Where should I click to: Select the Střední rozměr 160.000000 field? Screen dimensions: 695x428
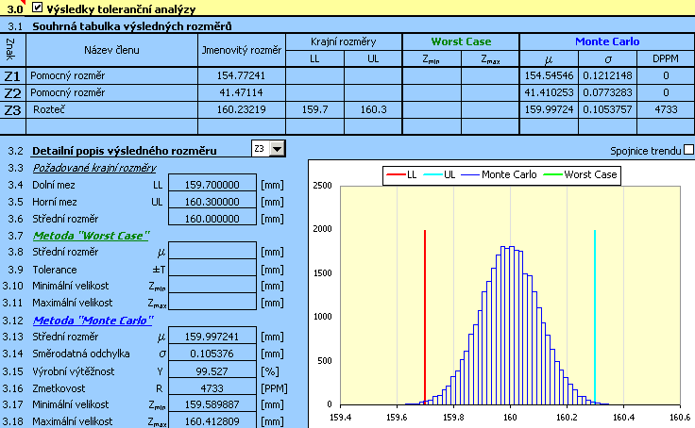point(212,219)
